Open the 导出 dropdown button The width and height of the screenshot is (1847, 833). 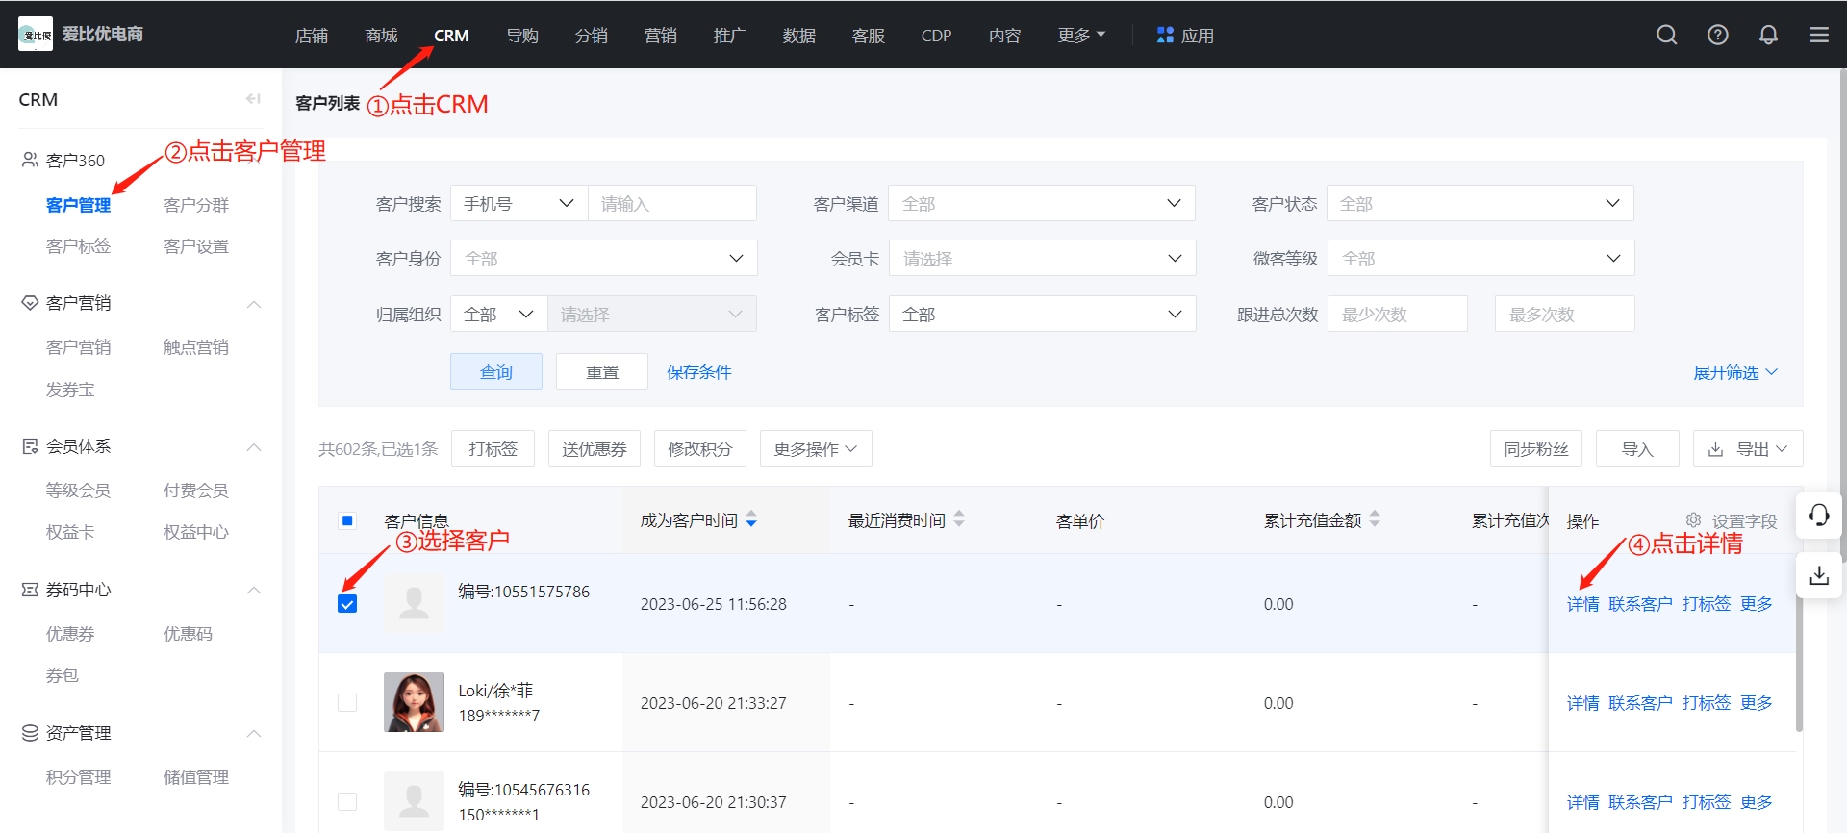1748,448
